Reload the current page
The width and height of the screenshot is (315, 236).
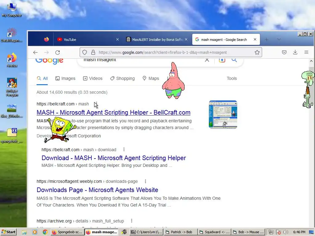(x=58, y=52)
